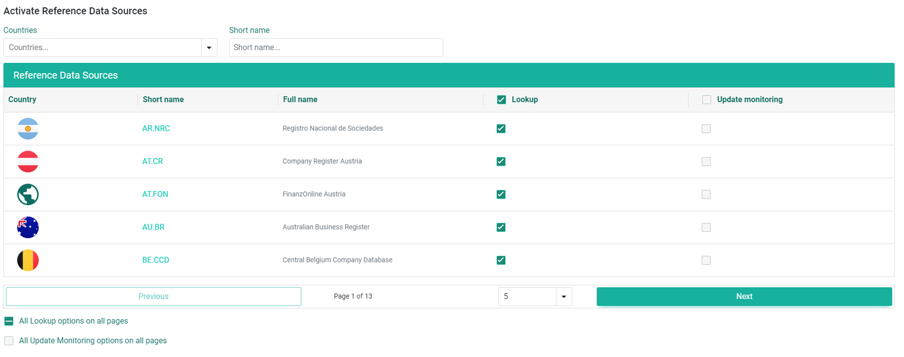904x357 pixels.
Task: Open the BE.CCD source link
Action: [x=155, y=260]
